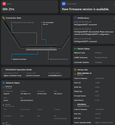Click the EFR32MG24 Operation Mode logo icon
This screenshot has height=125, width=115.
tap(3, 69)
